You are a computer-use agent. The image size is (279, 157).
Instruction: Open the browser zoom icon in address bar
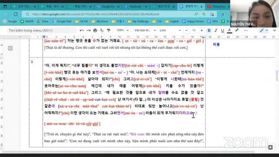204,14
